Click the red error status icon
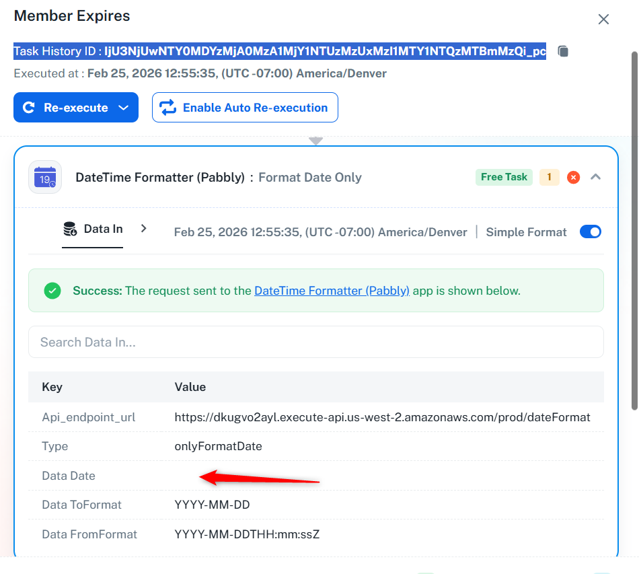 [573, 177]
